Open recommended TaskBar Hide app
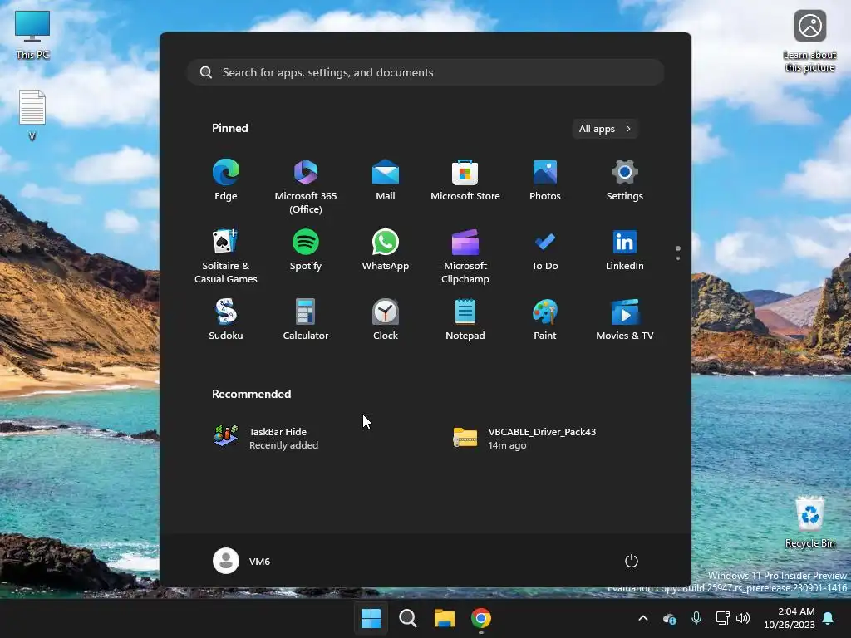 coord(266,438)
